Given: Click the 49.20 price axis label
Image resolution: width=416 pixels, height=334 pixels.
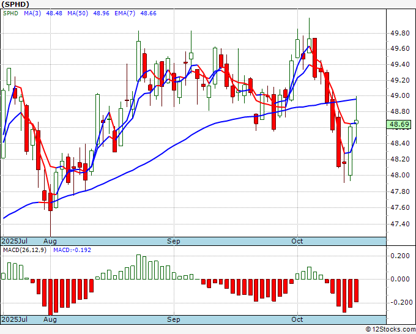Looking at the screenshot, I should pos(400,80).
